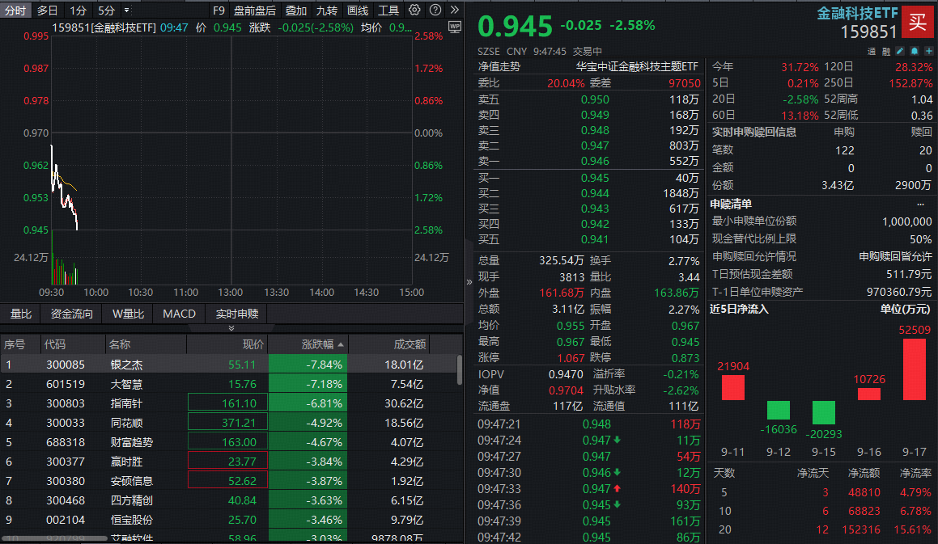Collapse indicator panel with double chevron

point(231,328)
